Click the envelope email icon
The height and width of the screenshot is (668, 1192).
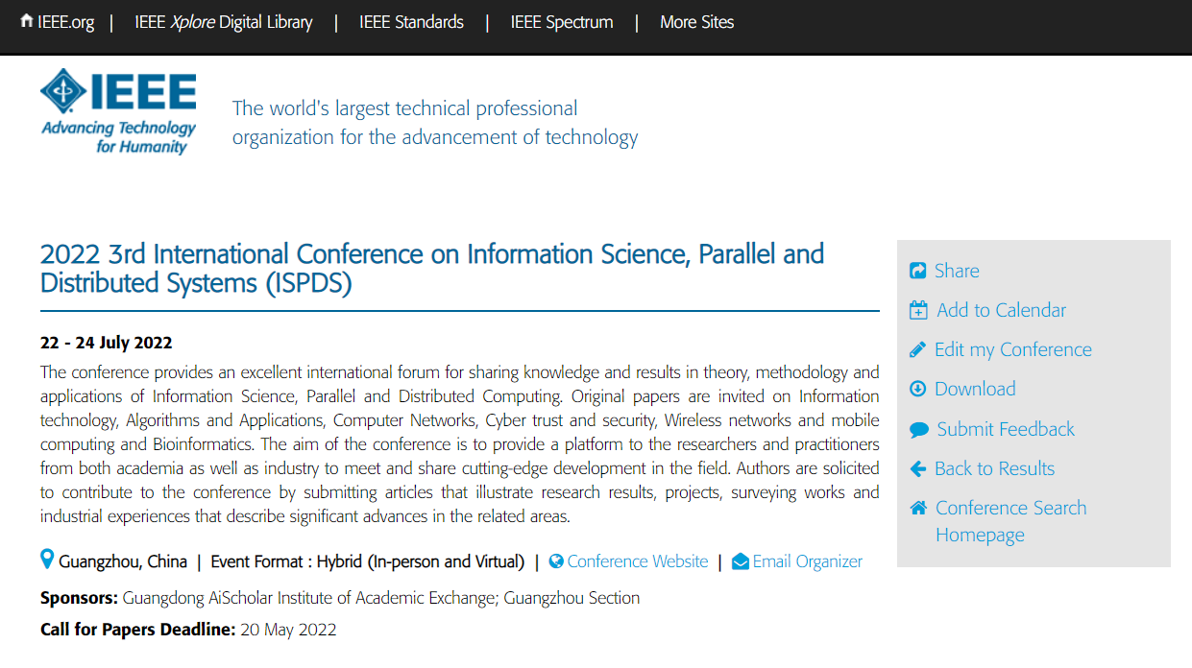click(741, 561)
